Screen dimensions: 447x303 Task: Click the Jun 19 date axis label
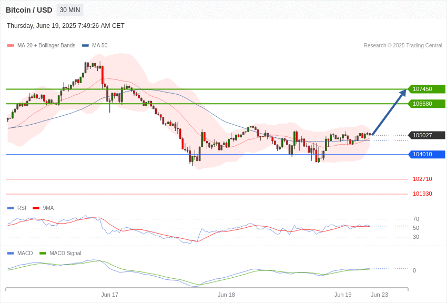point(343,295)
